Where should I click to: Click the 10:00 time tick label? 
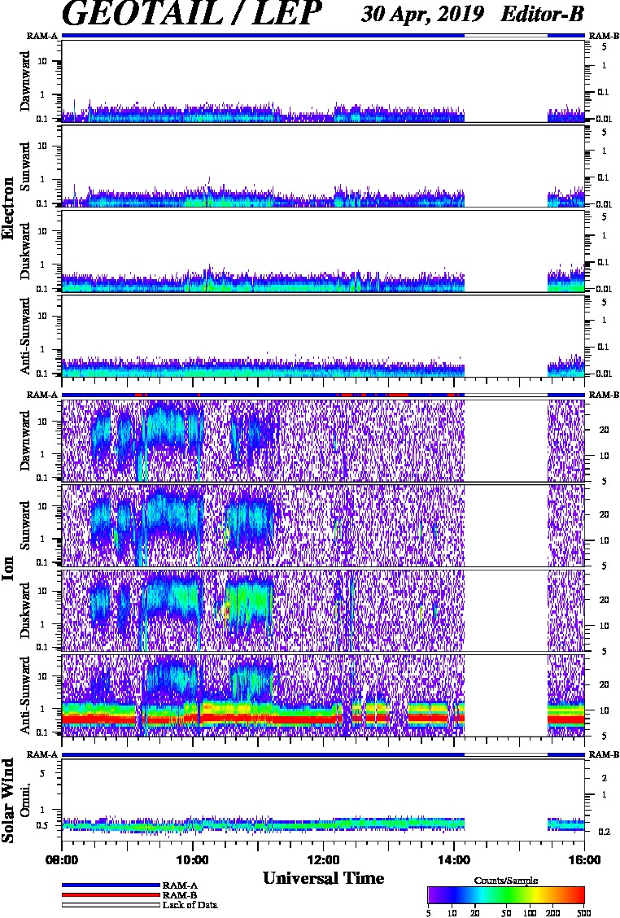click(192, 860)
